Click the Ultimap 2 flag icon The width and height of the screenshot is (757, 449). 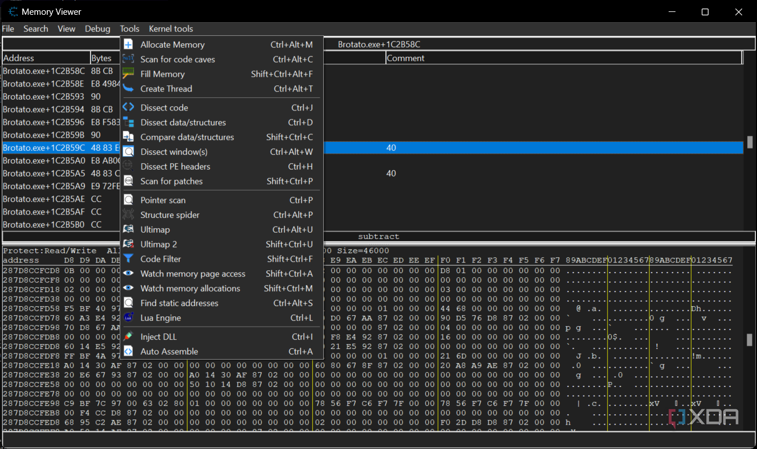coord(129,244)
